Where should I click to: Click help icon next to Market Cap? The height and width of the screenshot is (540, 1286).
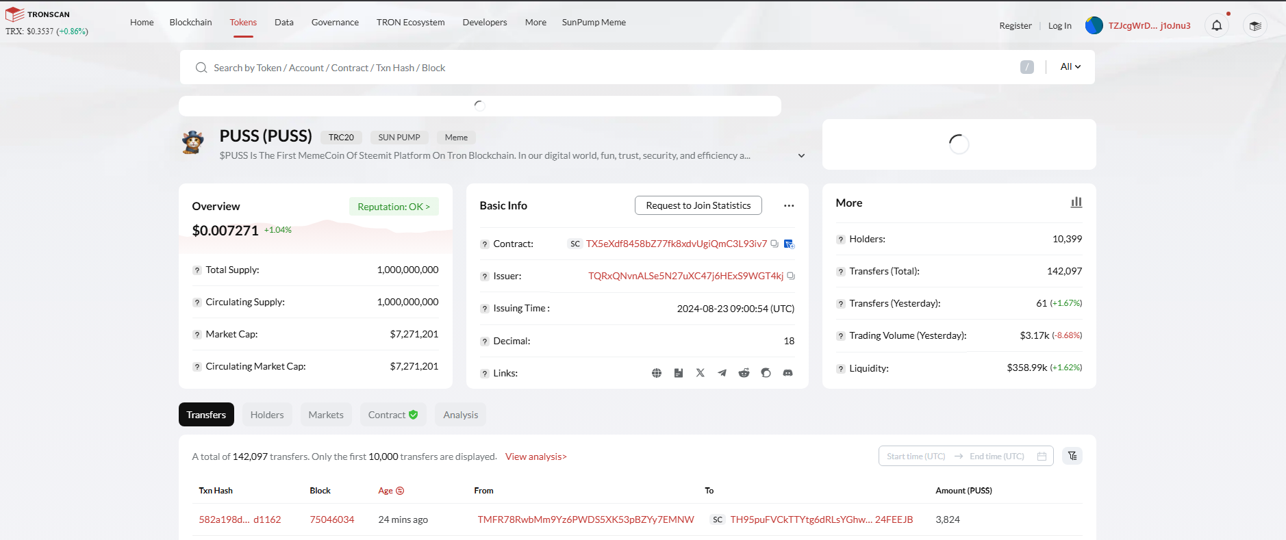[x=197, y=335]
